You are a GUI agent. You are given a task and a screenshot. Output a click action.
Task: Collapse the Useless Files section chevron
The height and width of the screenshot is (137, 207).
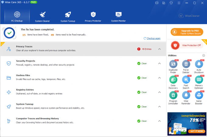point(160,78)
